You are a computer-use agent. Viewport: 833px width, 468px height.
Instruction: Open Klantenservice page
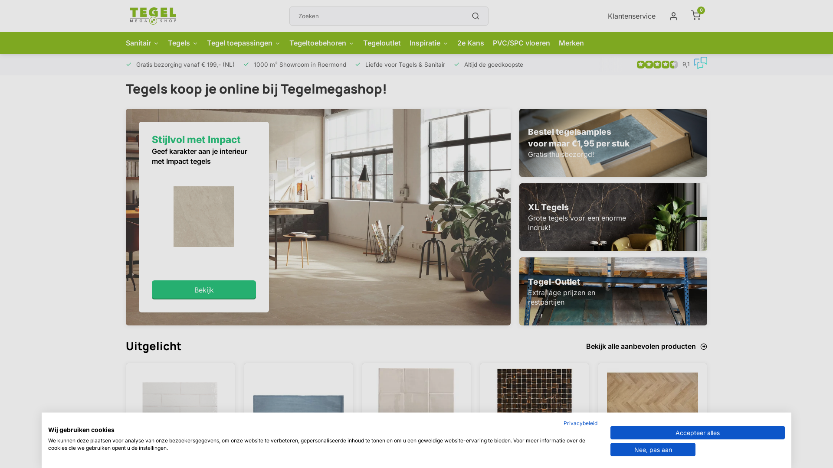pyautogui.click(x=631, y=16)
